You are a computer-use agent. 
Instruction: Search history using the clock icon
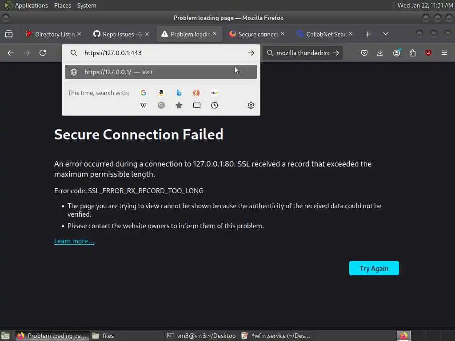click(215, 105)
